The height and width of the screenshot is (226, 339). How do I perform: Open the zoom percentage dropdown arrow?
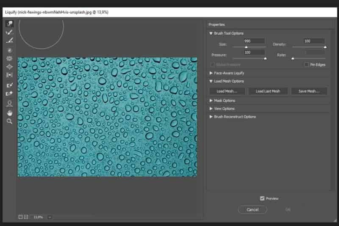click(x=50, y=217)
